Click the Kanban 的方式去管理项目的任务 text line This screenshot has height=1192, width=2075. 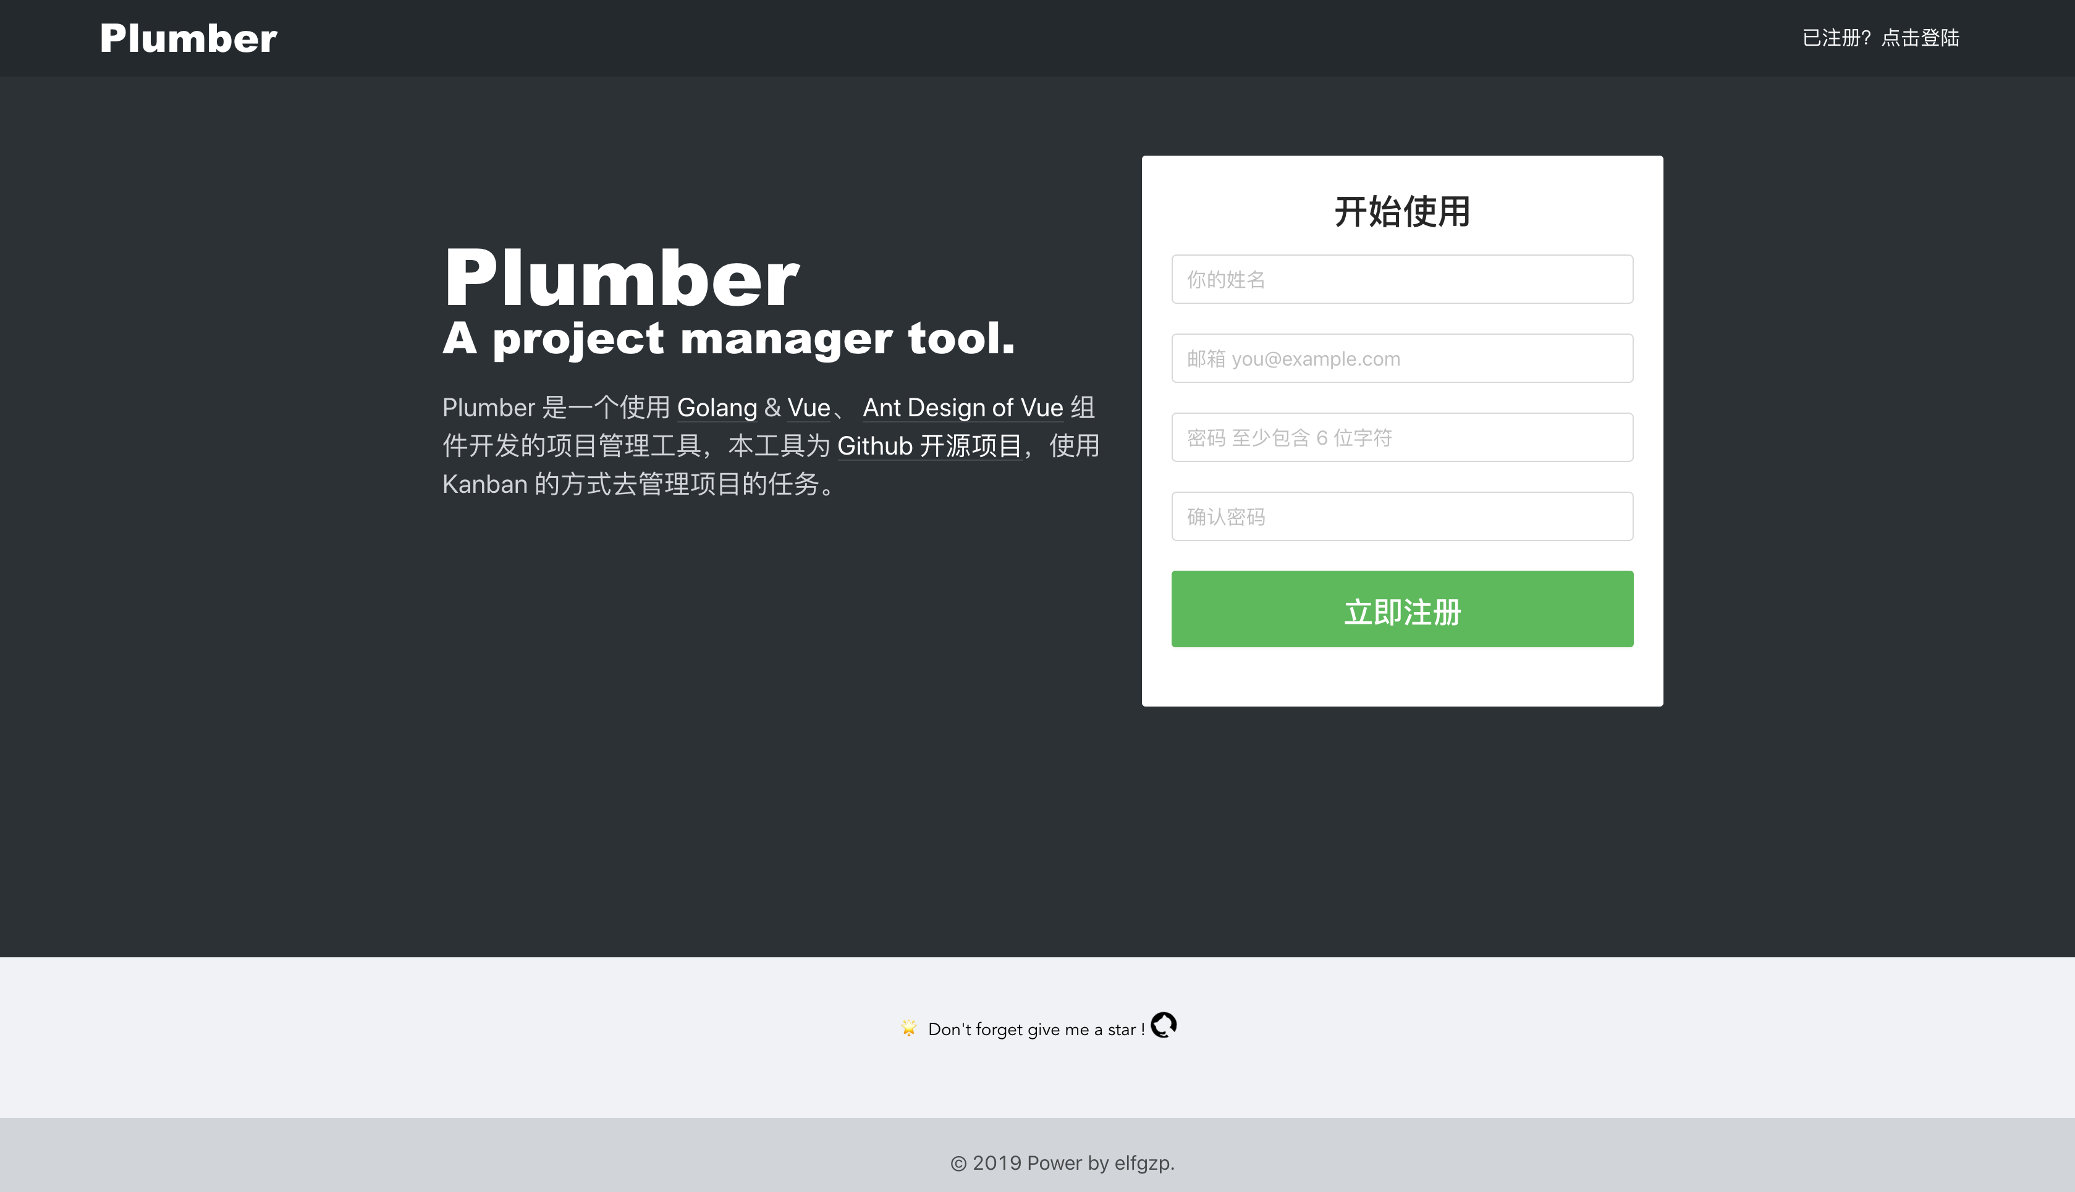(639, 485)
